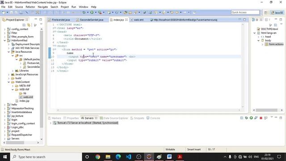Open Microsoft Word from taskbar
Viewport: 286px width, 161px height.
point(169,157)
